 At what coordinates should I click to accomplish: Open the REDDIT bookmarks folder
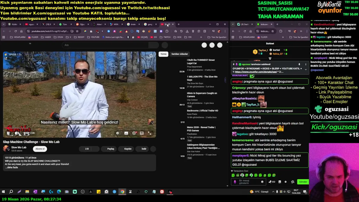(79, 37)
